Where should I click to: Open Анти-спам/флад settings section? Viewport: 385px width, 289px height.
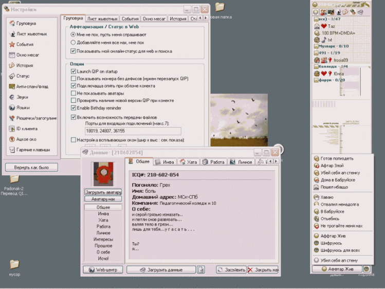[x=29, y=86]
